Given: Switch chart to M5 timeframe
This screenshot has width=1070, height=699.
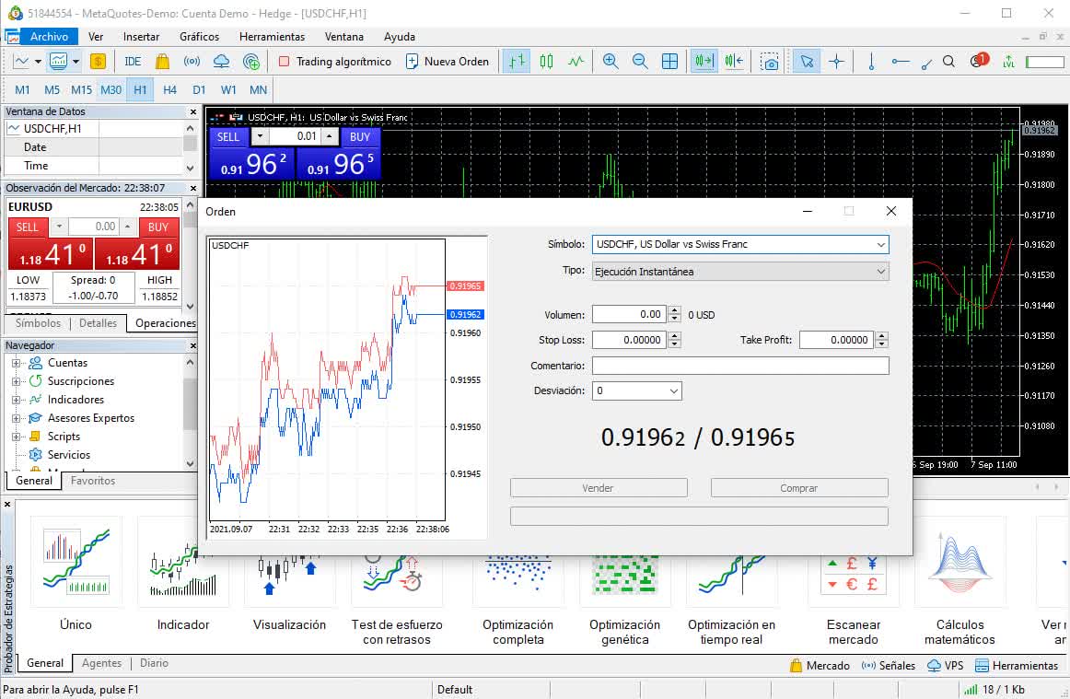Looking at the screenshot, I should [x=52, y=89].
